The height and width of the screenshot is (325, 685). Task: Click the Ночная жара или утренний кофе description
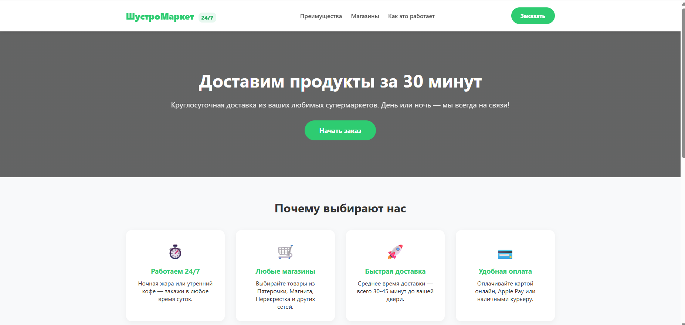(x=175, y=291)
